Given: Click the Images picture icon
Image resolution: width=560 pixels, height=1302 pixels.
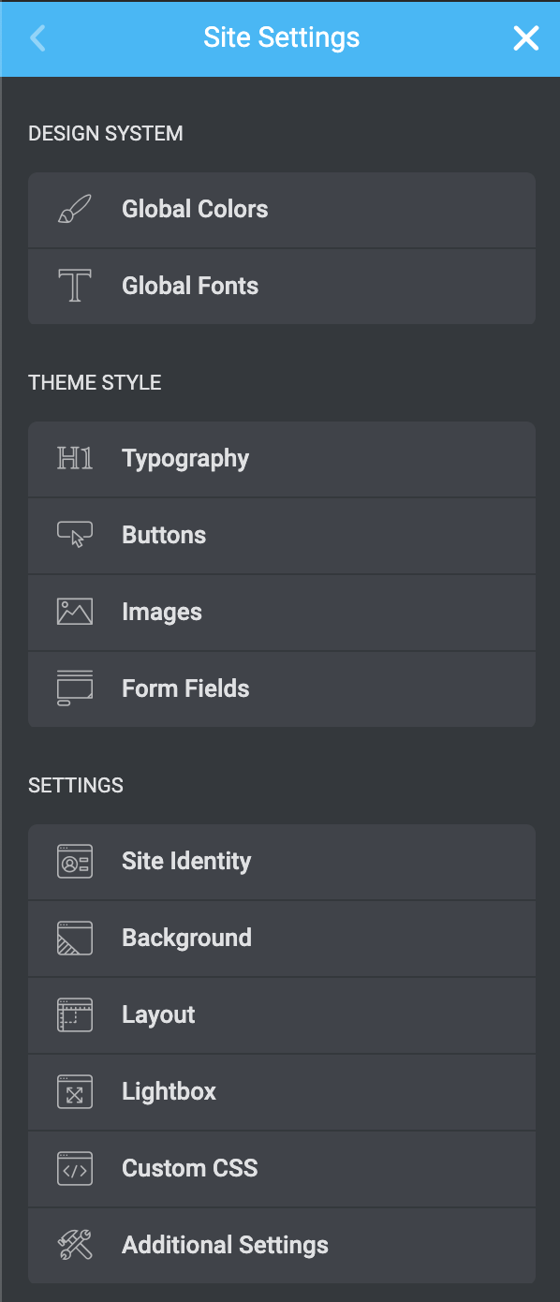Looking at the screenshot, I should (x=75, y=613).
